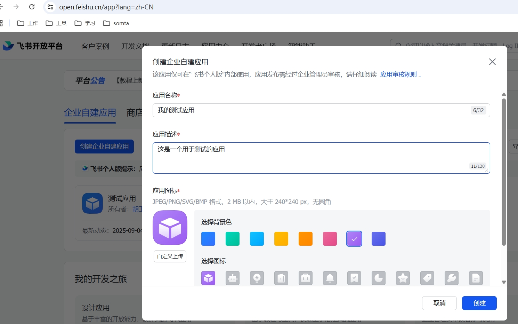The width and height of the screenshot is (518, 324).
Task: Choose the price tag app icon
Action: [x=427, y=278]
